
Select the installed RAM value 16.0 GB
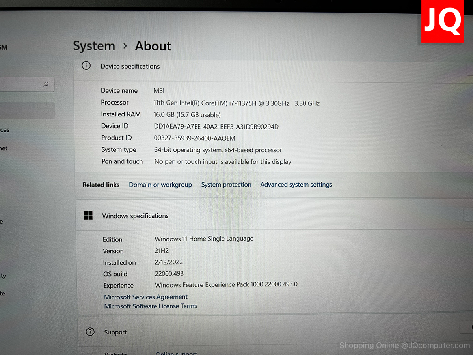pyautogui.click(x=187, y=115)
